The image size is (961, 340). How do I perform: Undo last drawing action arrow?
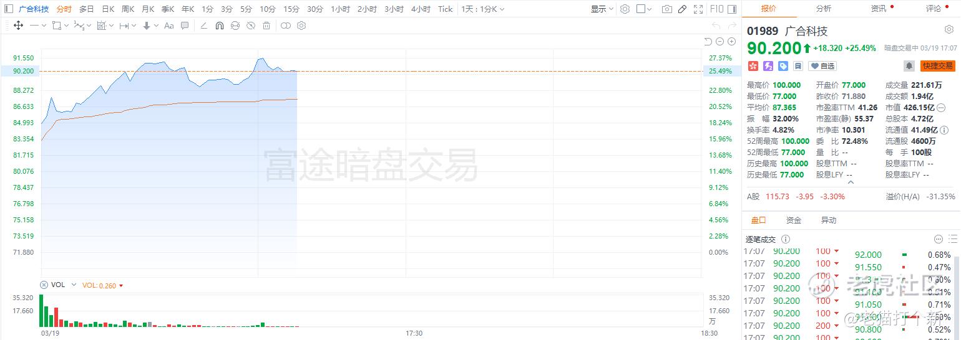716,26
